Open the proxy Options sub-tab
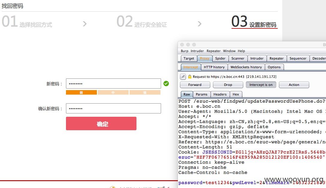326x188 pixels. tap(274, 67)
